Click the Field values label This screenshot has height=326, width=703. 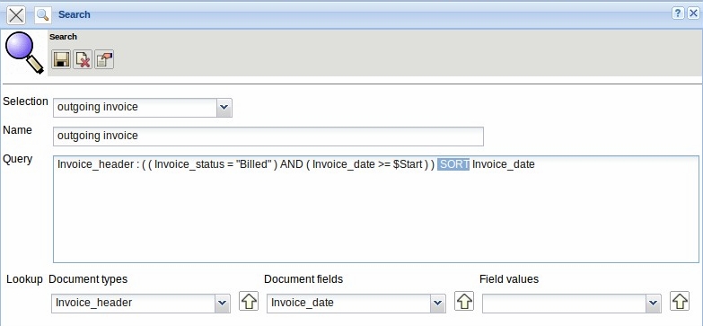[x=509, y=279]
